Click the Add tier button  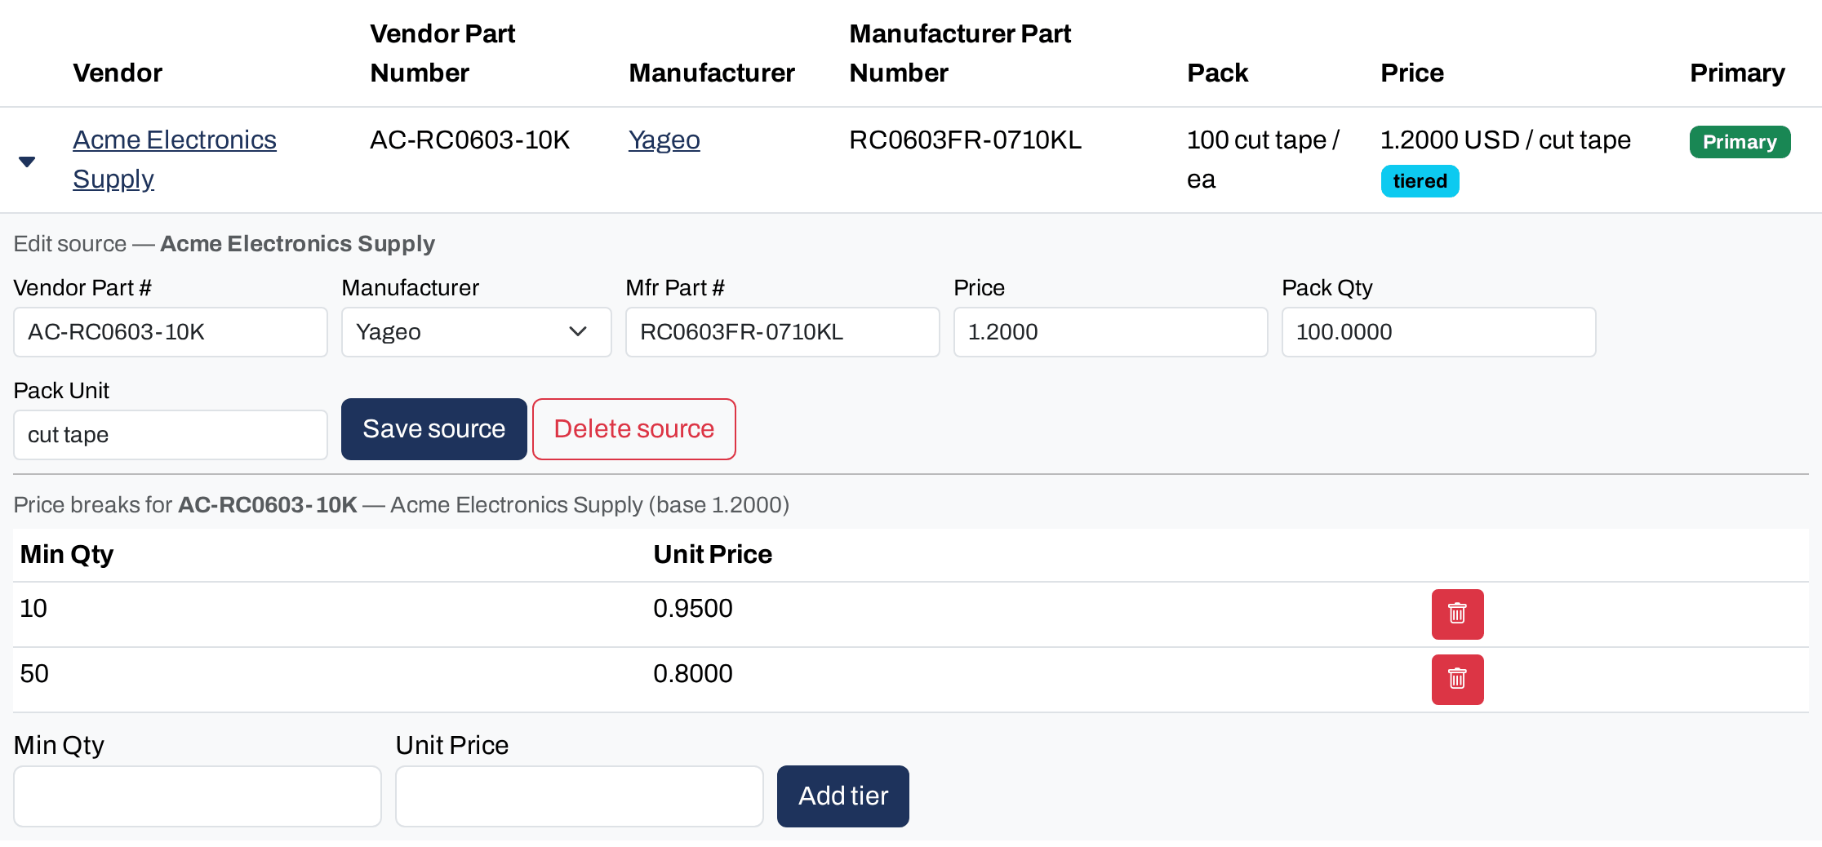tap(842, 796)
